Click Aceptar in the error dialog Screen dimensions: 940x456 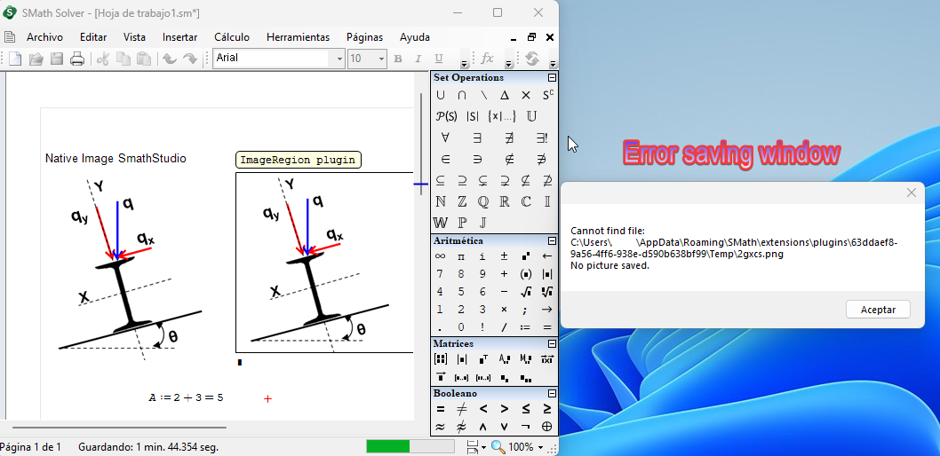point(878,310)
